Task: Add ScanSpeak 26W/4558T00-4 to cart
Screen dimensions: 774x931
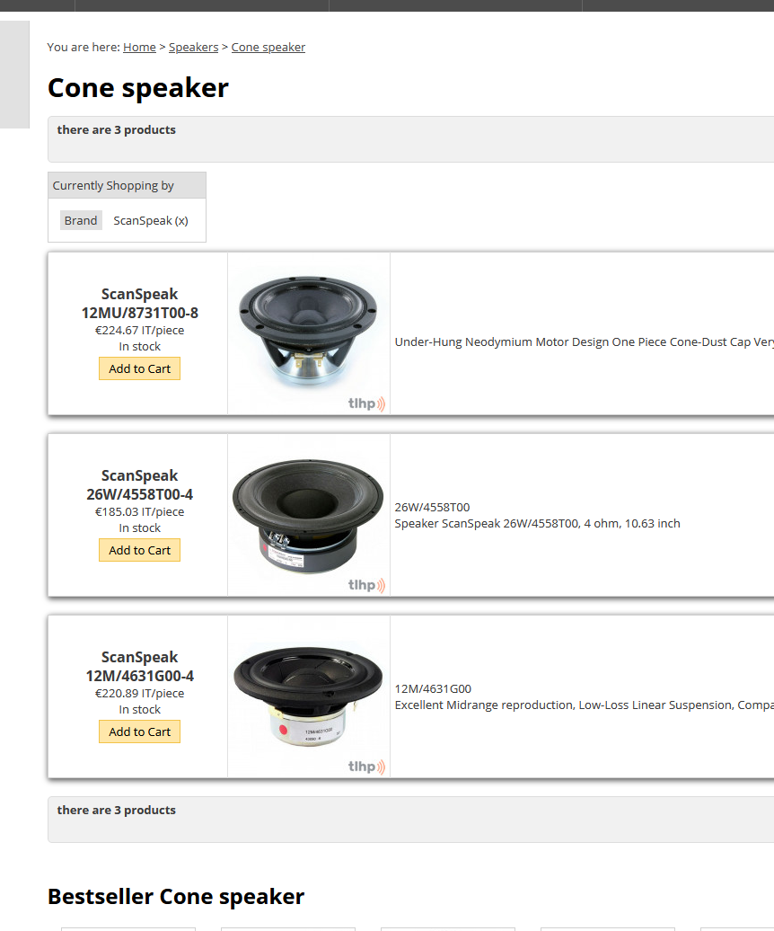Action: click(139, 550)
